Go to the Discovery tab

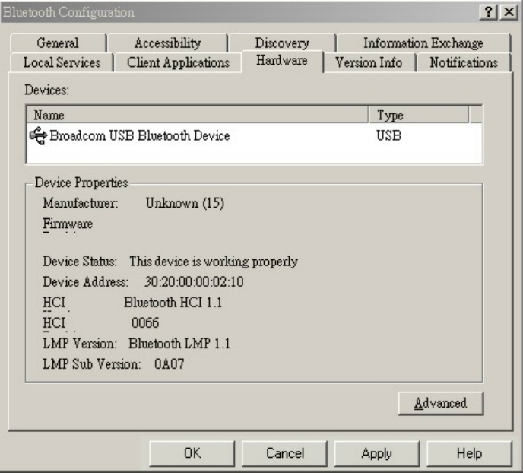tap(282, 43)
